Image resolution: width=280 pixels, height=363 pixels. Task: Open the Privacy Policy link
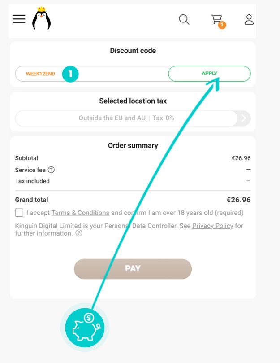[213, 226]
